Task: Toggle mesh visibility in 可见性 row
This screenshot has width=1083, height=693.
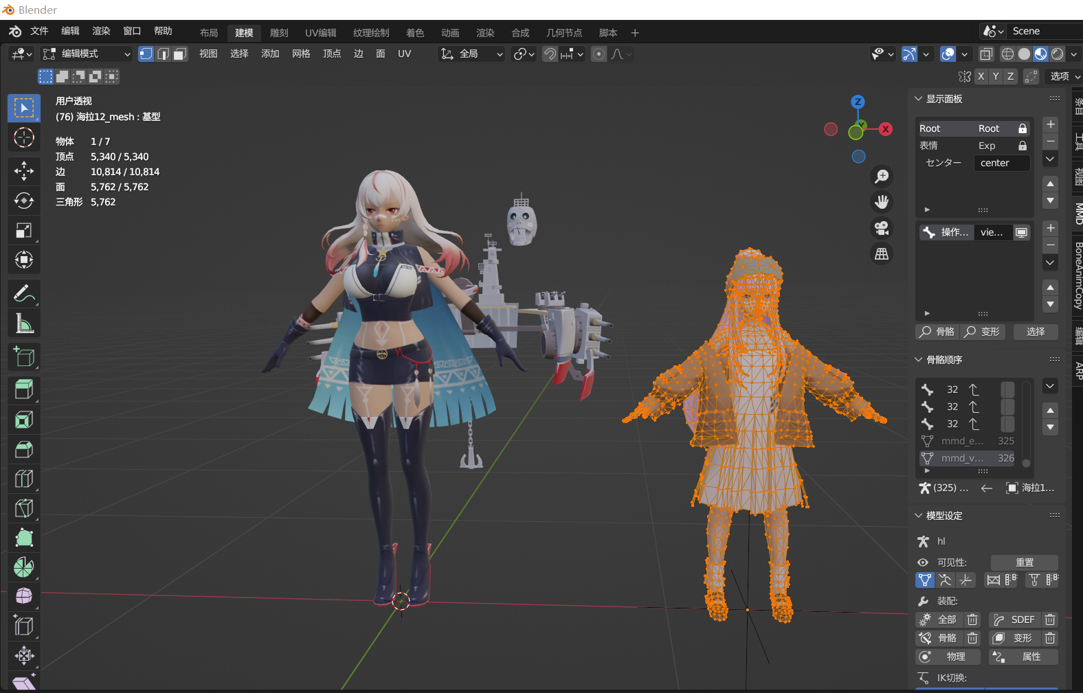Action: click(x=925, y=580)
